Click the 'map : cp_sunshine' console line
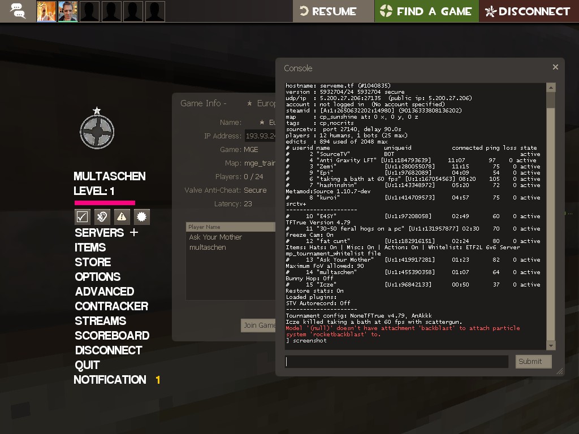The width and height of the screenshot is (579, 434). (352, 116)
